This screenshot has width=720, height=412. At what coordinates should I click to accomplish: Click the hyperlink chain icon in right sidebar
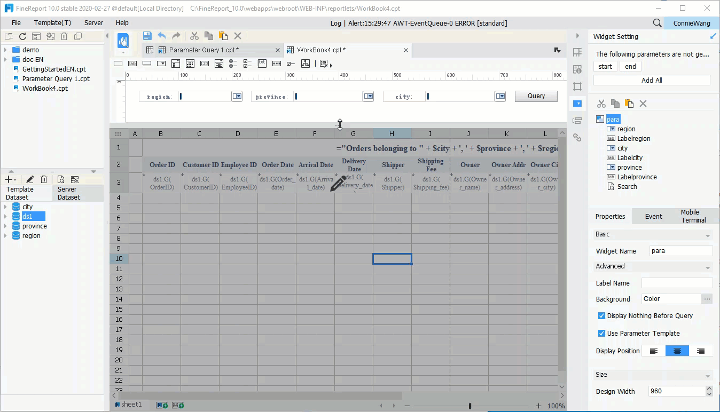coord(577,137)
